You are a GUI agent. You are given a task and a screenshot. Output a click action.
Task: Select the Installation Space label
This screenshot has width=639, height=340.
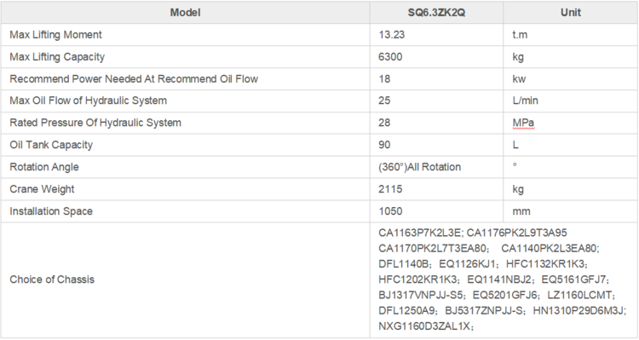pos(51,211)
